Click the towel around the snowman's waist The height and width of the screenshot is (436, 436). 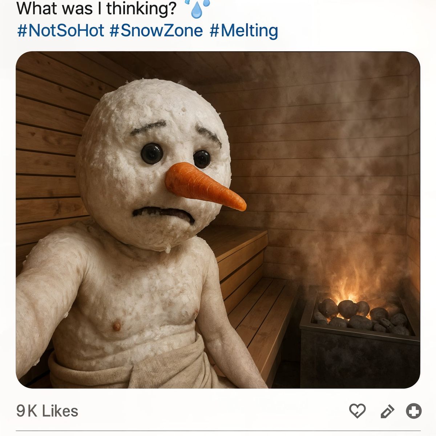pyautogui.click(x=127, y=367)
